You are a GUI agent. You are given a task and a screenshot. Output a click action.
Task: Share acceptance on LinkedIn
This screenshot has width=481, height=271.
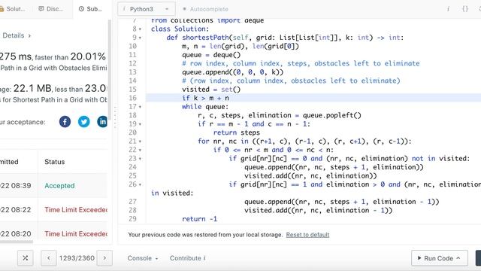coord(102,122)
